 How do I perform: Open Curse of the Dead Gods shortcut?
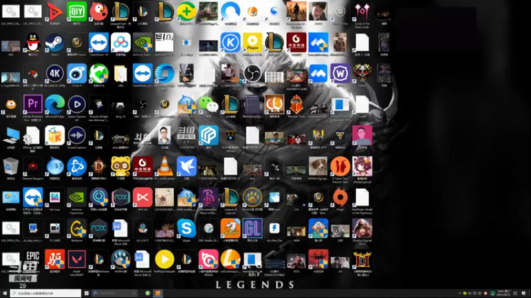(x=362, y=11)
